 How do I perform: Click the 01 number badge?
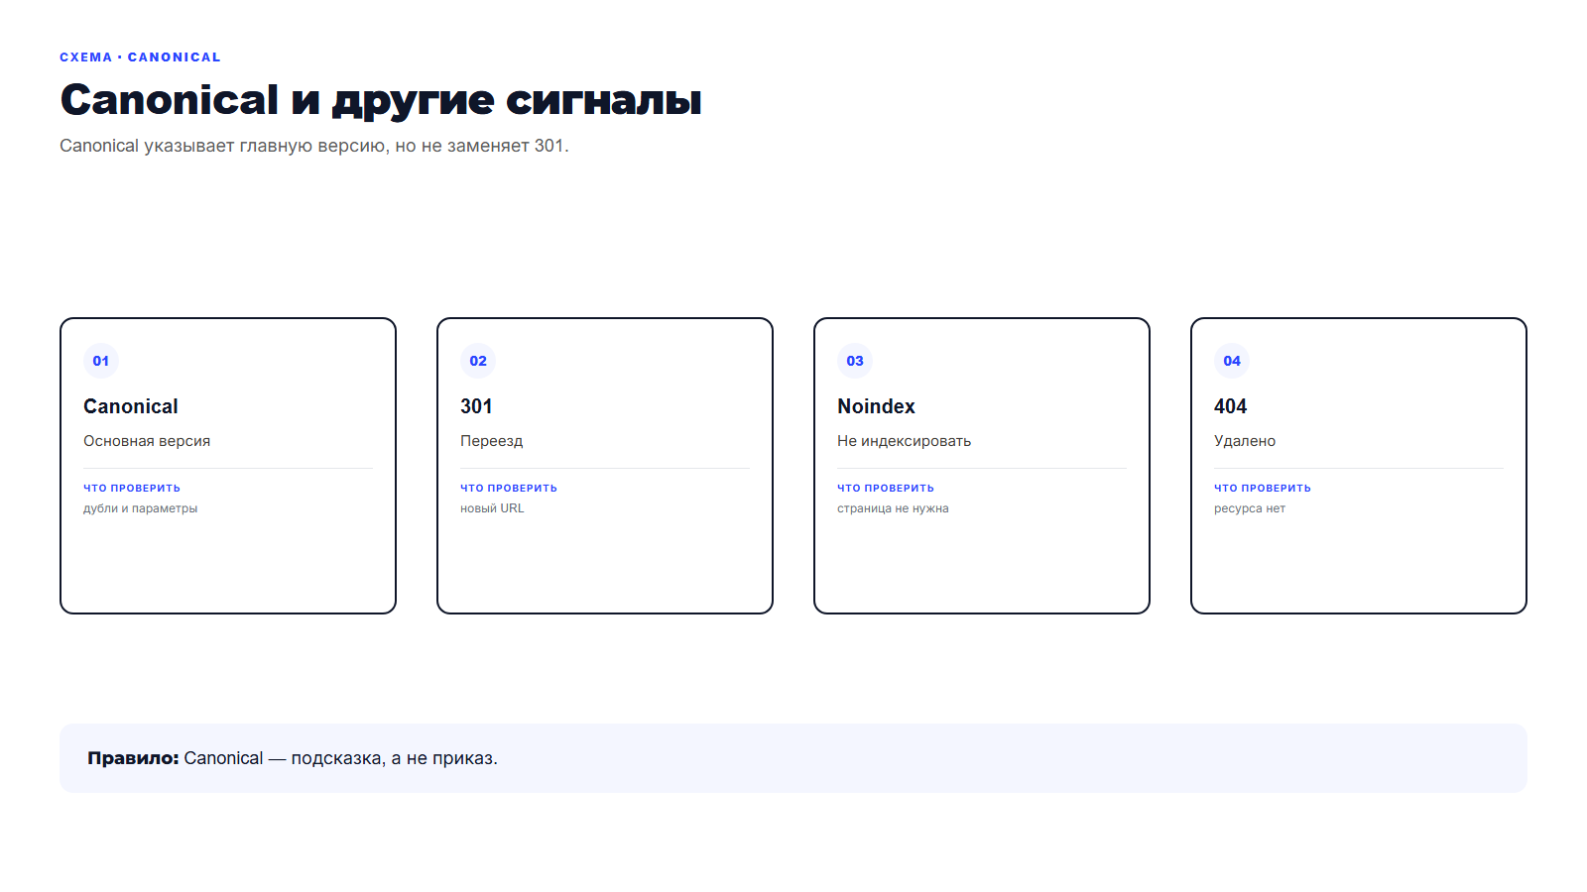point(101,361)
